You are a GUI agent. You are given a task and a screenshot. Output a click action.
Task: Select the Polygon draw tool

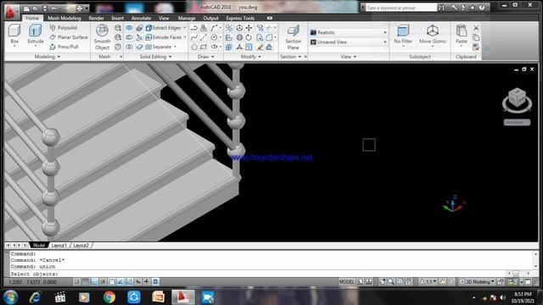coord(194,47)
